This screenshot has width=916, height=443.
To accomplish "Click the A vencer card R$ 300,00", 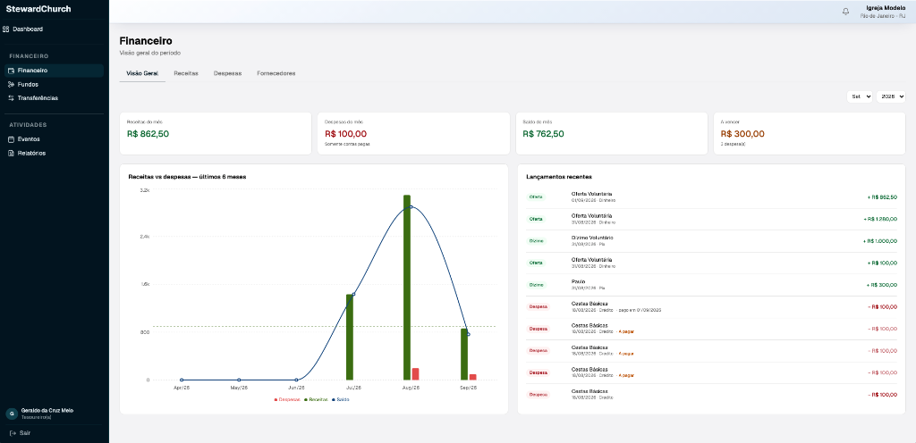I will [x=809, y=133].
